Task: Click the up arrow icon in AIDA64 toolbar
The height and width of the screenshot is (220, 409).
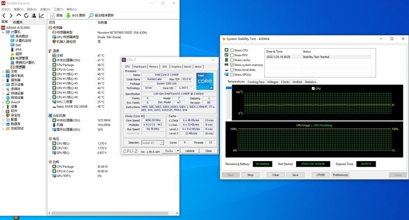Action: [18, 16]
